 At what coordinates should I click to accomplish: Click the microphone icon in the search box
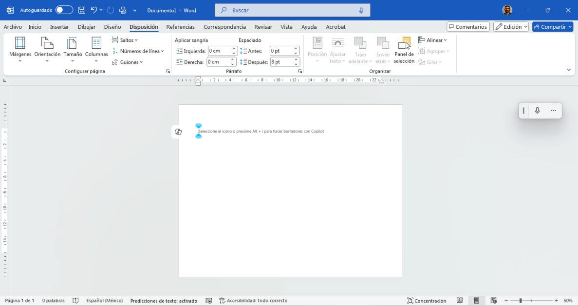tap(361, 10)
